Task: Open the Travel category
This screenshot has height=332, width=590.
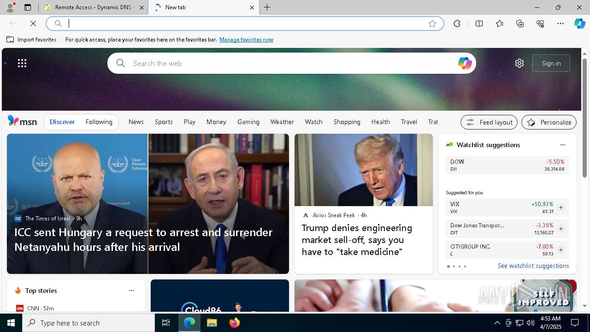Action: tap(409, 122)
